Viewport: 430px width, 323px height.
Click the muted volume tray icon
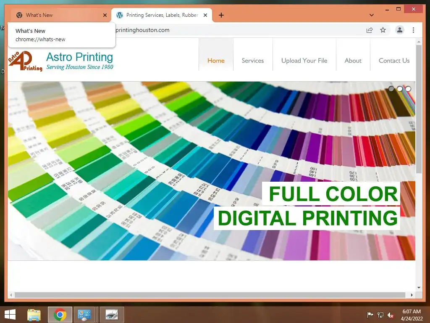[391, 315]
